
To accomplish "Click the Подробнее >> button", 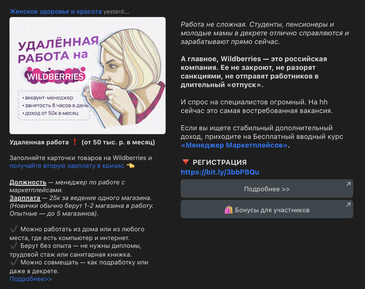I will click(267, 189).
